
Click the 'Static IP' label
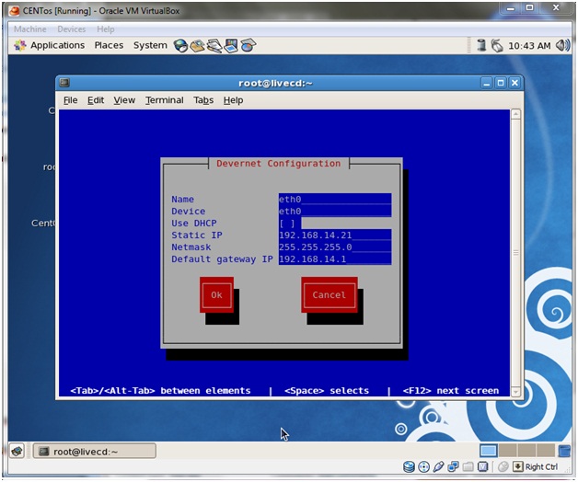point(197,235)
